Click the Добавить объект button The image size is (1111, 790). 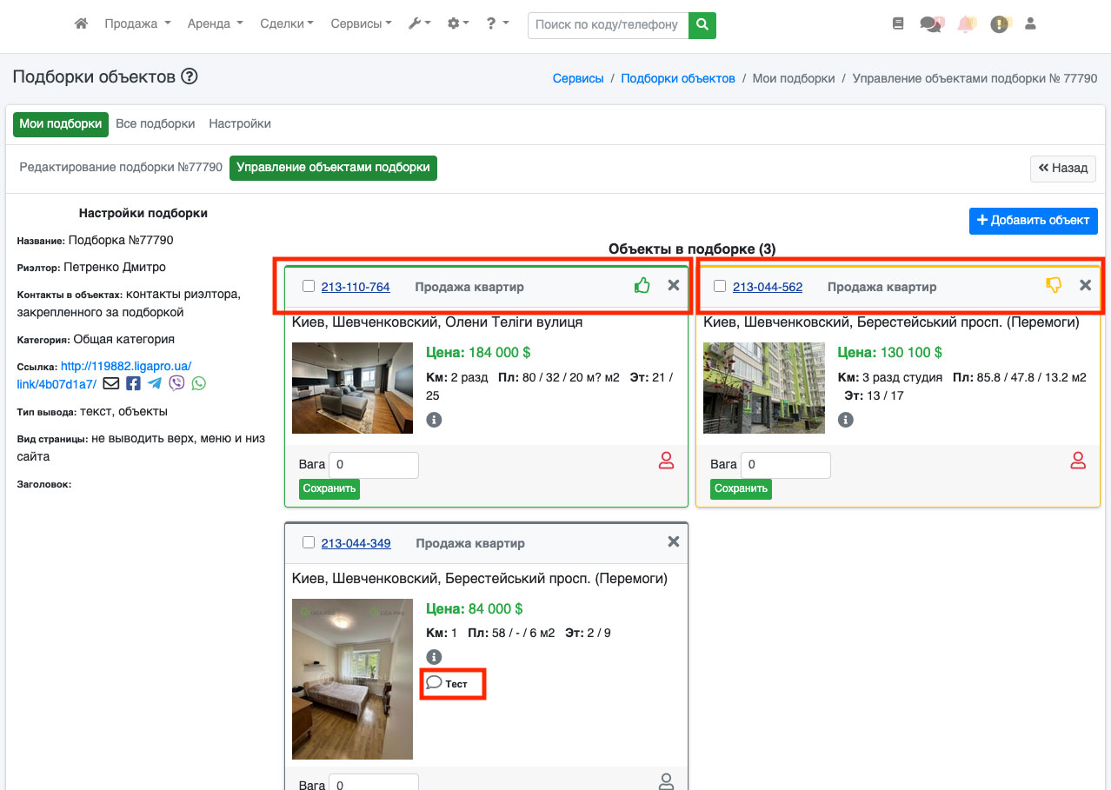pos(1033,221)
